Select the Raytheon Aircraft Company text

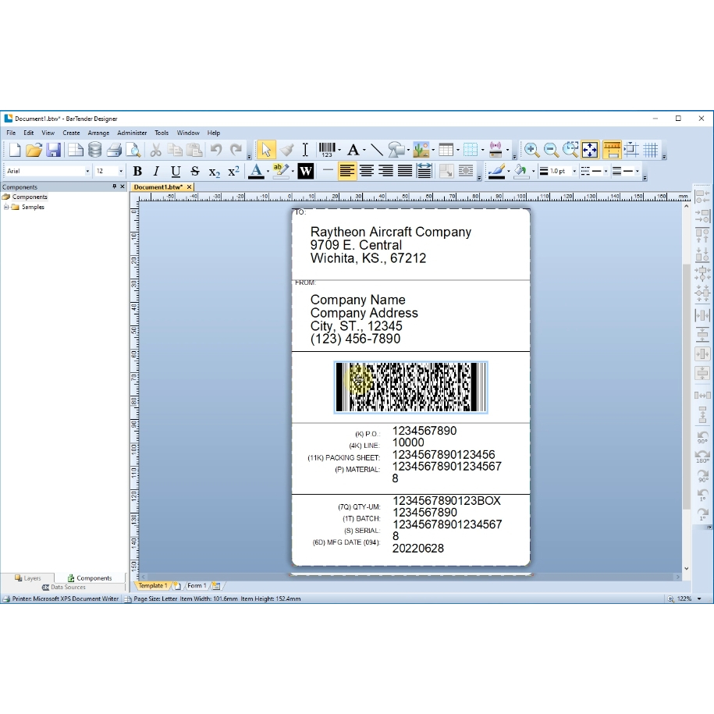coord(391,232)
